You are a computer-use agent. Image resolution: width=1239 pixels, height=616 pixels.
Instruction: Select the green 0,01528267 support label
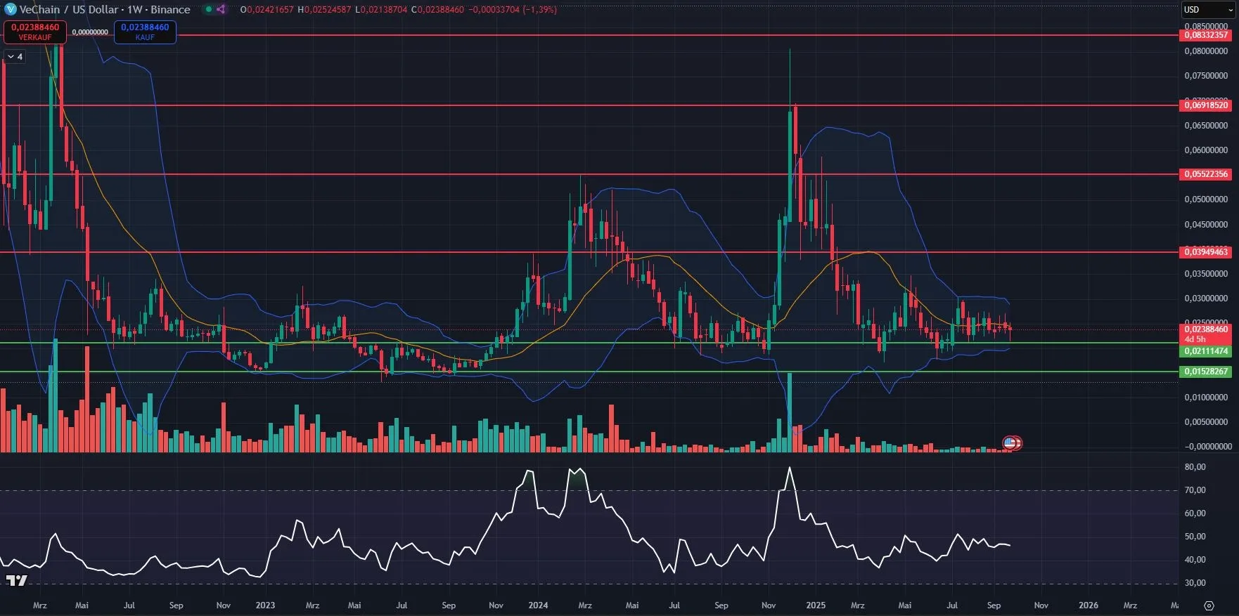(1205, 372)
